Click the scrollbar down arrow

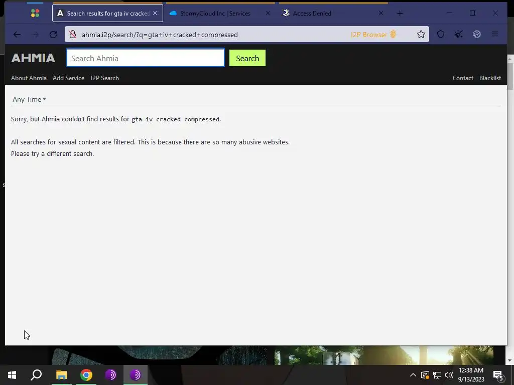pyautogui.click(x=510, y=360)
